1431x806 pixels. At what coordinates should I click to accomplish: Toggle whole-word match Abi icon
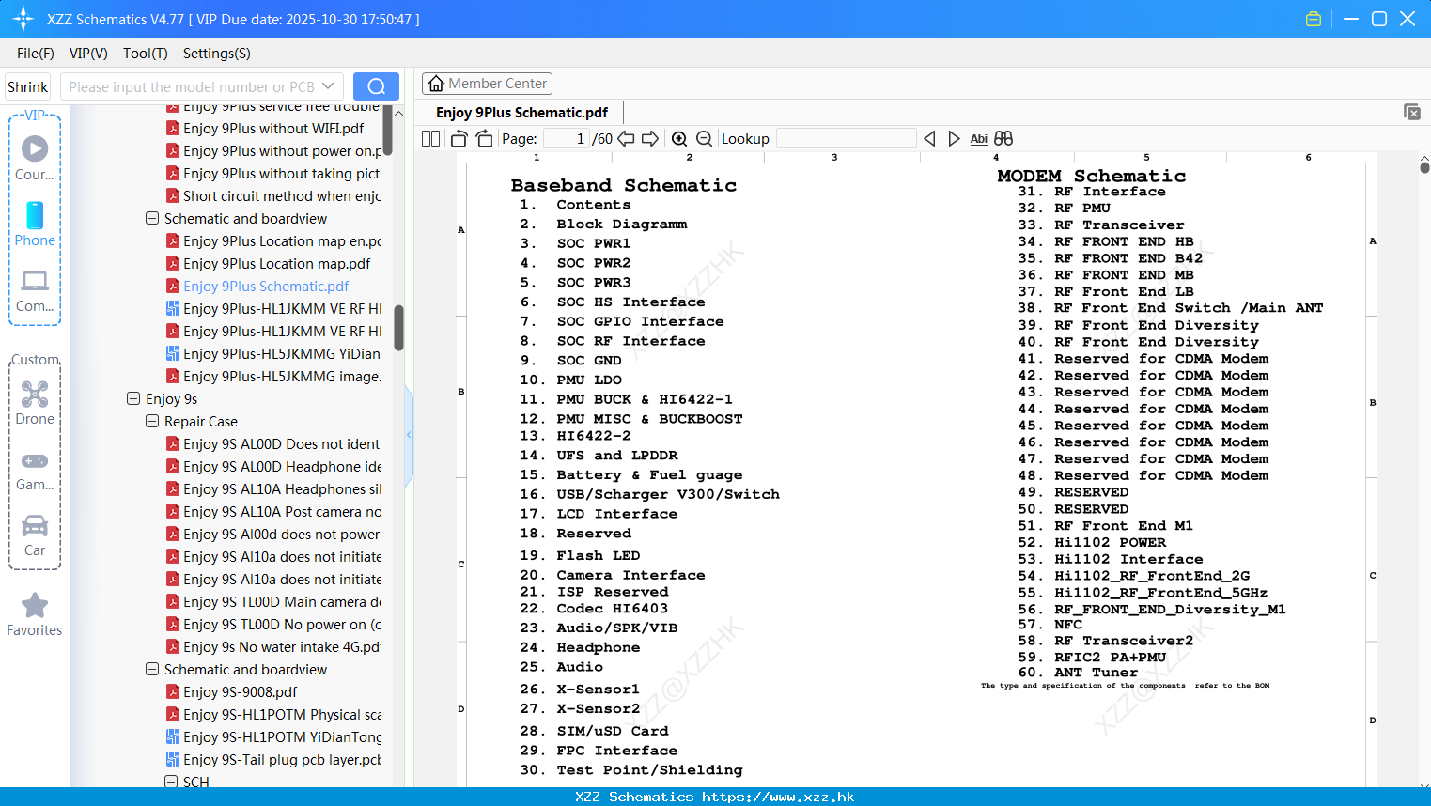click(978, 138)
